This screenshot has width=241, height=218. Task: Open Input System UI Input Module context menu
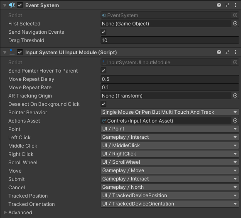pyautogui.click(x=236, y=52)
